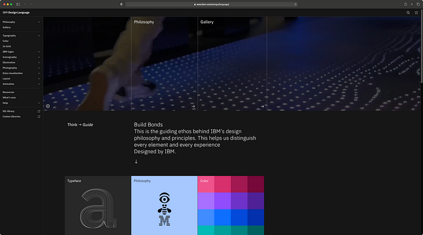This screenshot has width=423, height=235.
Task: Click the Think → Guide text
Action: (x=80, y=125)
